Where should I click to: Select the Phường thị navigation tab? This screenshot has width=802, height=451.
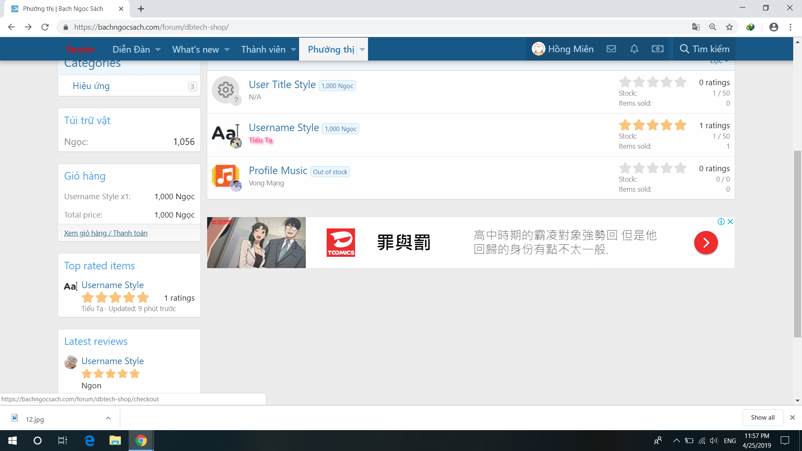[x=330, y=49]
